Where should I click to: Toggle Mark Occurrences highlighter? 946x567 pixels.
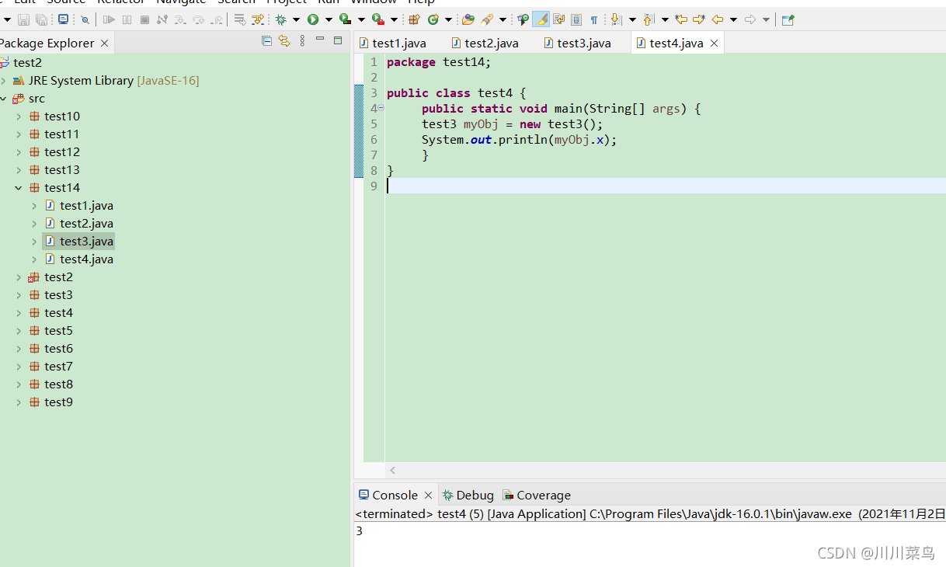(541, 19)
